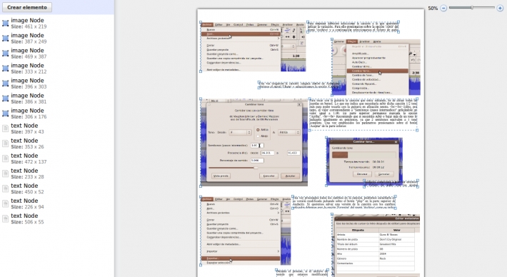Select the Editar metadatos table image on page
The height and width of the screenshot is (277, 507).
coord(376,246)
